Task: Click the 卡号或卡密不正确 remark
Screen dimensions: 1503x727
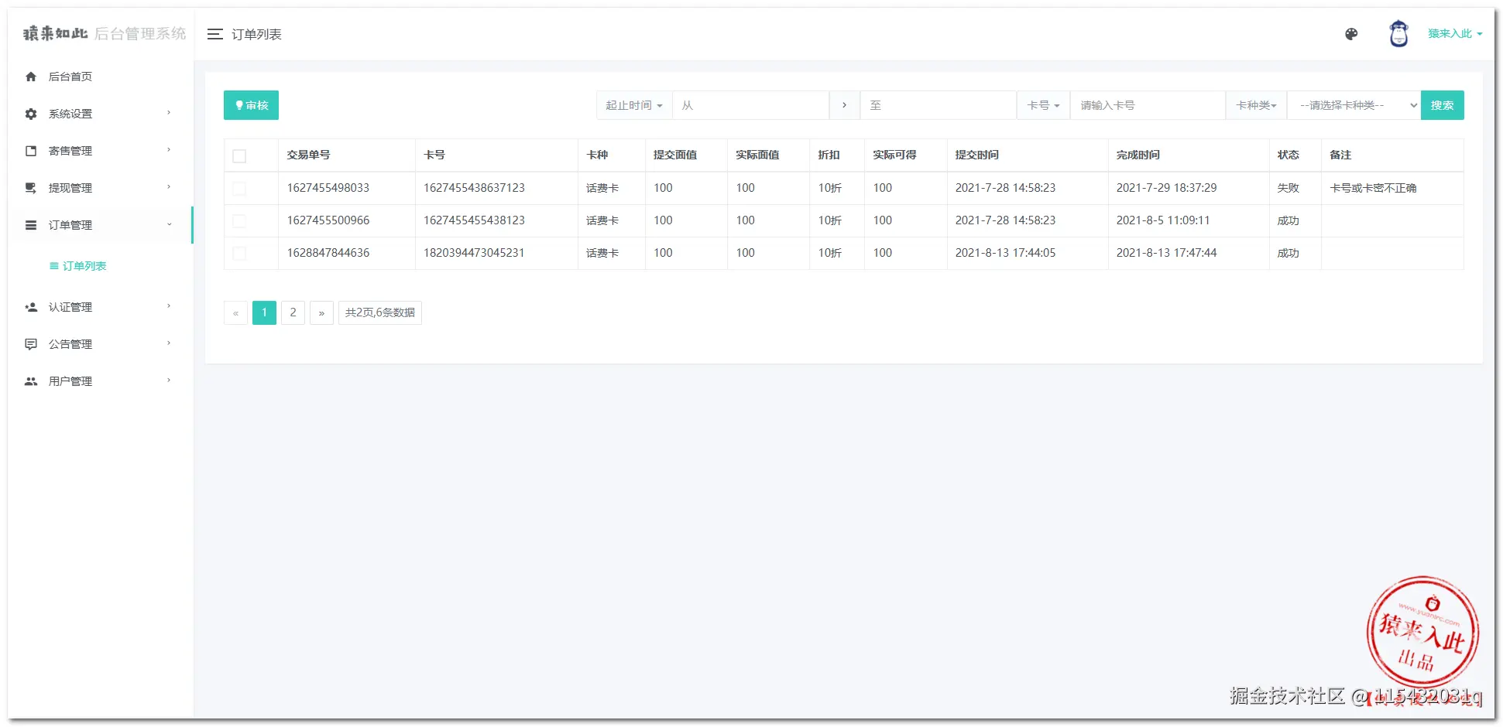Action: click(x=1373, y=188)
